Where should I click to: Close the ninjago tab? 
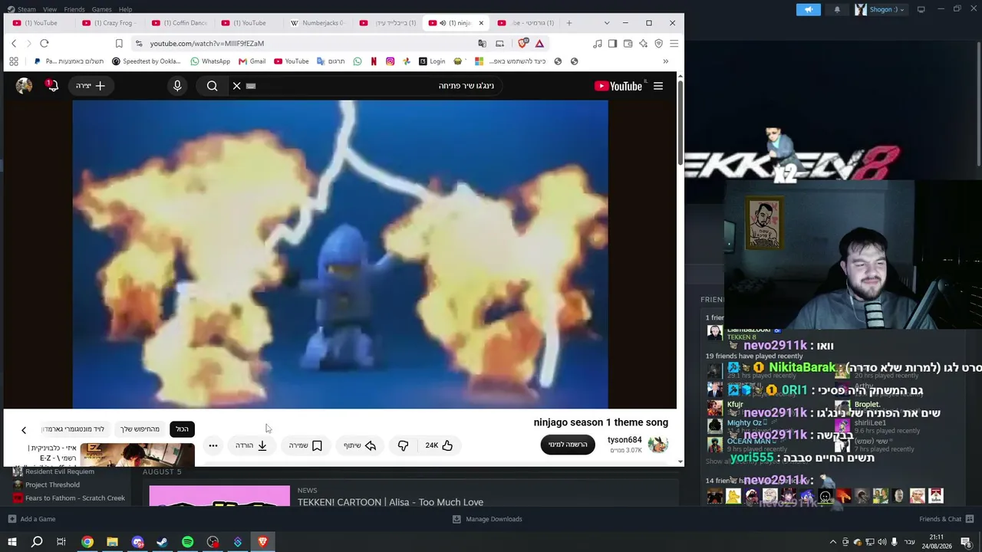[x=481, y=23]
